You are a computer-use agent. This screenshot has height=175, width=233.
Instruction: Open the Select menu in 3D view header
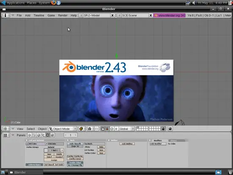[31, 129]
